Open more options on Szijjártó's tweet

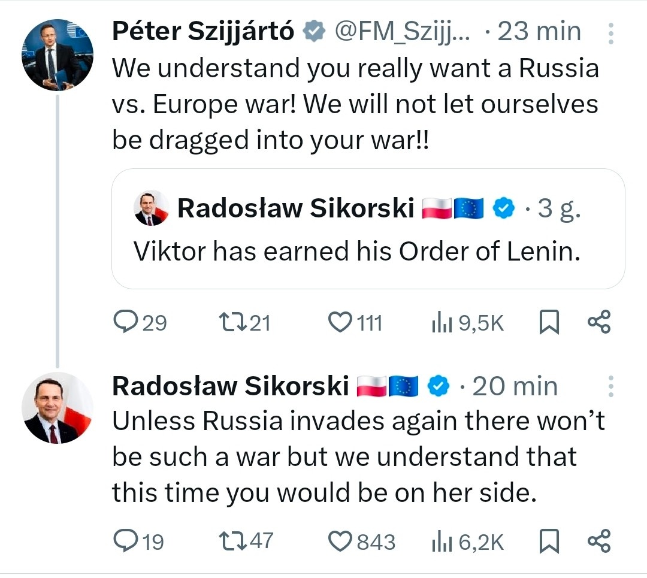click(x=610, y=34)
